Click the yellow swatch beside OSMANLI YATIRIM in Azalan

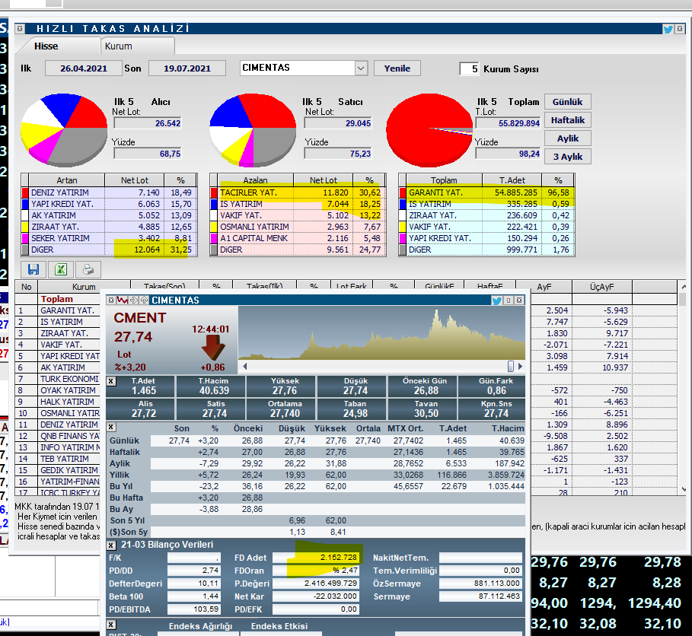pyautogui.click(x=214, y=227)
